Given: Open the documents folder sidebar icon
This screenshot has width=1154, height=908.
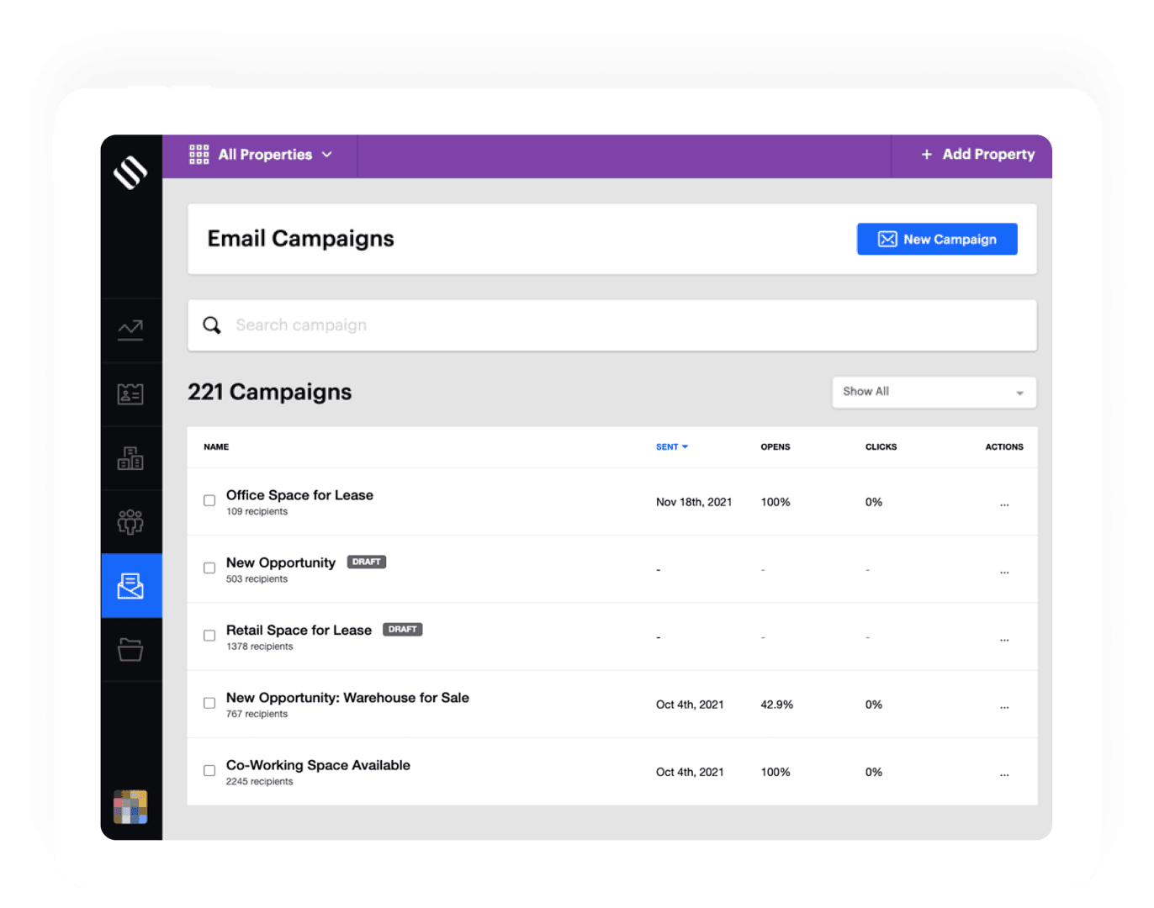Looking at the screenshot, I should pyautogui.click(x=130, y=649).
